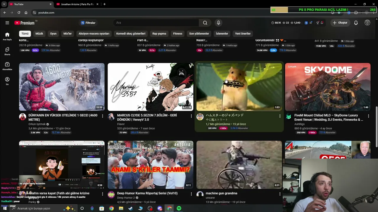Open the Chrome tab search dropdown
This screenshot has height=212, width=378.
pos(4,4)
